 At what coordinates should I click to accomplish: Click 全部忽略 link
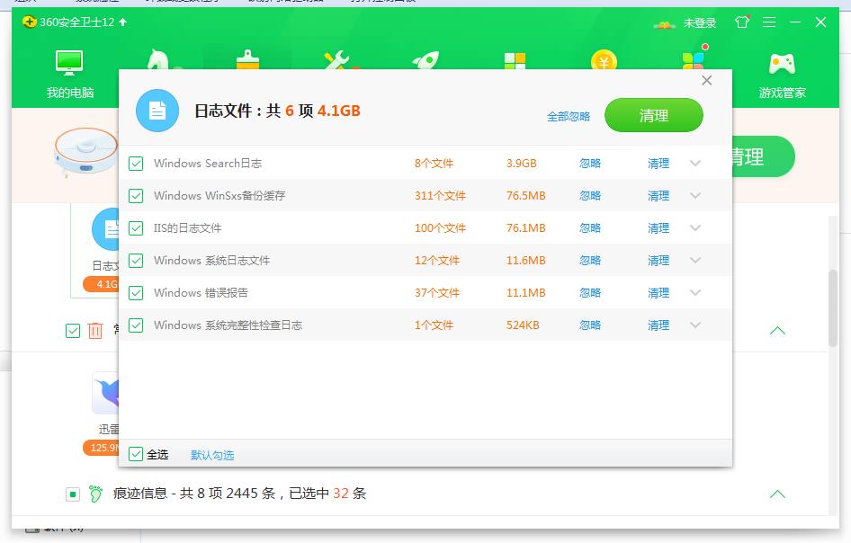569,117
